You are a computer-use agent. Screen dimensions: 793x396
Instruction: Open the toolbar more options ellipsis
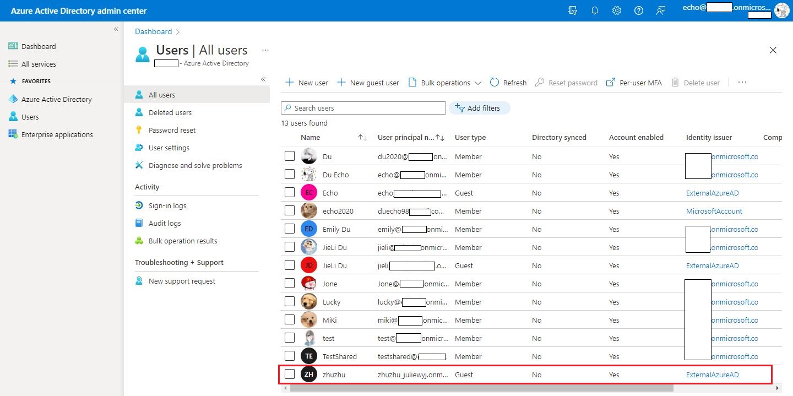coord(742,82)
